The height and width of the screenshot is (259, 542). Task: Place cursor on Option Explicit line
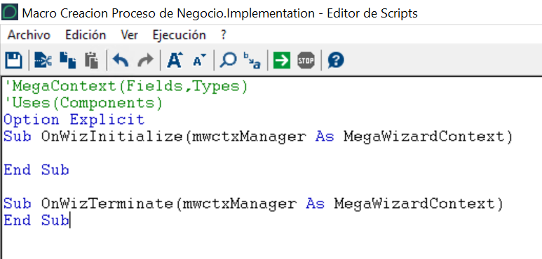[x=74, y=120]
